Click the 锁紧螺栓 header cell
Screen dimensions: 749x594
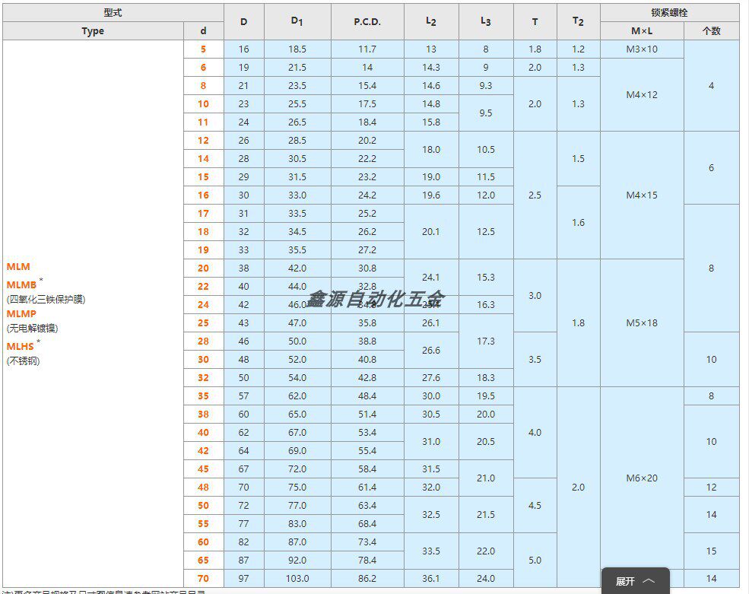669,12
